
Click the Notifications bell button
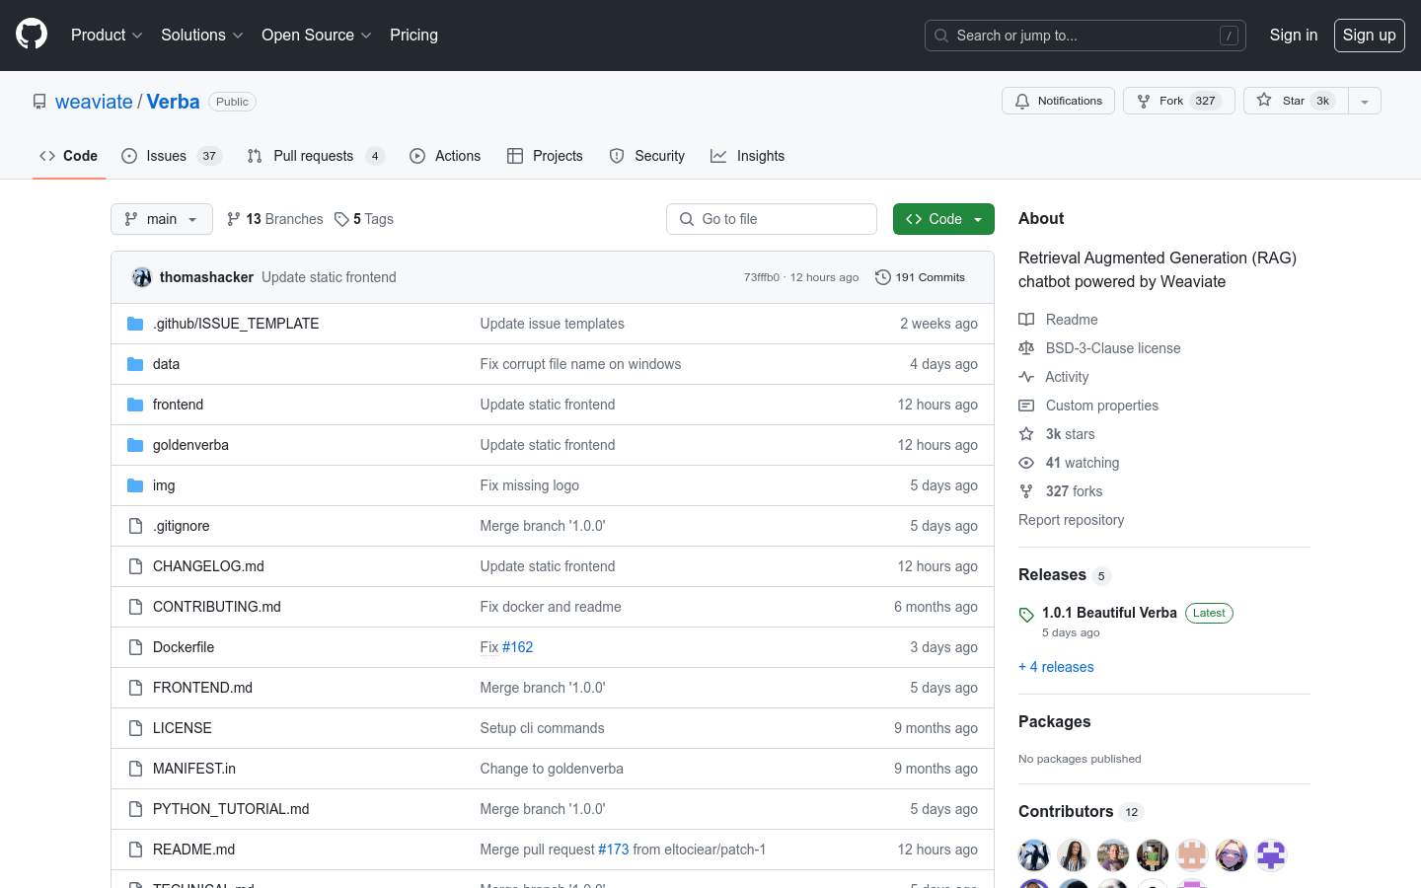(x=1058, y=101)
